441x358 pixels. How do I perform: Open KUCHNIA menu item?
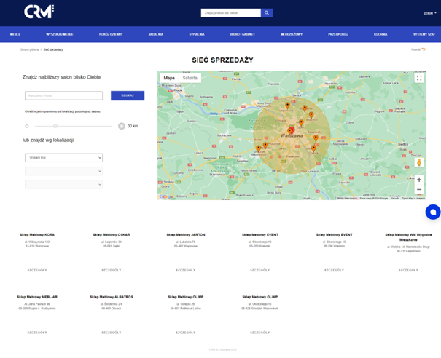[380, 34]
